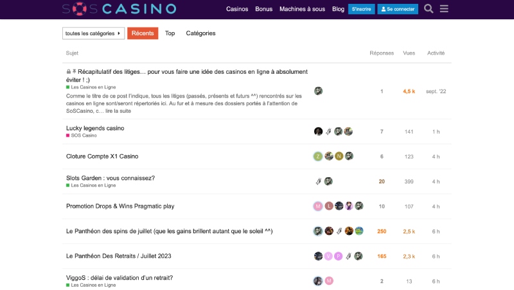Image resolution: width=514 pixels, height=290 pixels.
Task: Open topic 'Le Panthéon Des Retraits / Juillet 2023'
Action: pos(118,256)
